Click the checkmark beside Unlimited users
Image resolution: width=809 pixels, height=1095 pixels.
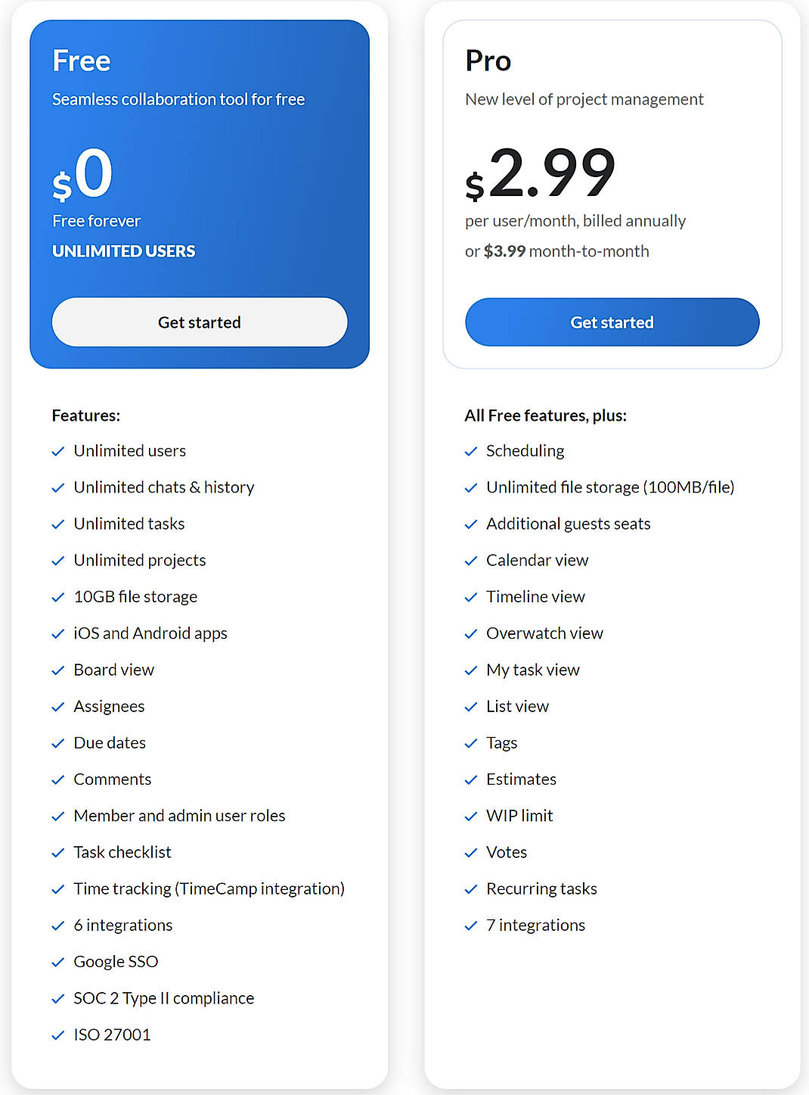tap(58, 451)
